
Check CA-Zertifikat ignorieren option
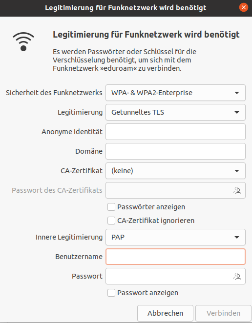pyautogui.click(x=111, y=221)
